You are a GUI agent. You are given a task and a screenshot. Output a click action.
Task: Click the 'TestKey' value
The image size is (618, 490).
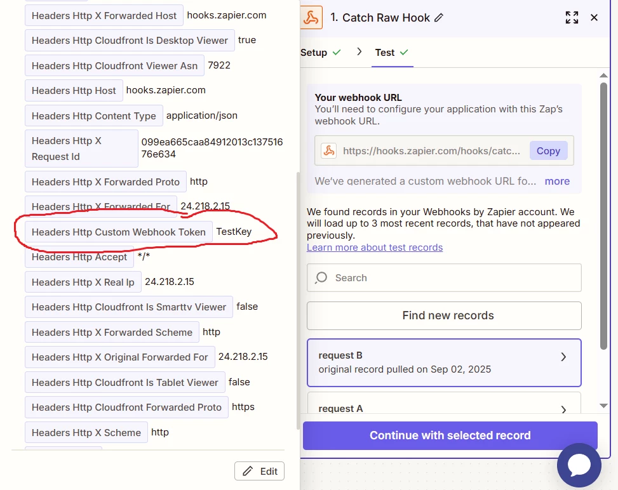(234, 232)
